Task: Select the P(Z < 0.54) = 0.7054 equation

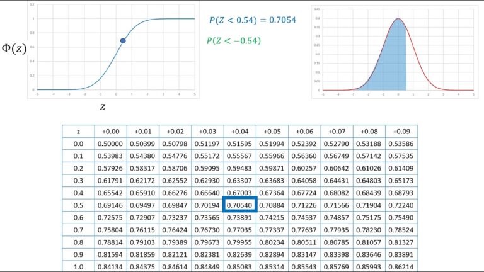Action: coord(252,20)
